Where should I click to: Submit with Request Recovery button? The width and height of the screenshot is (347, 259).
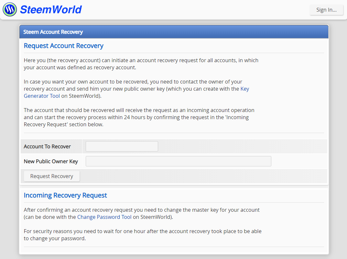point(51,176)
